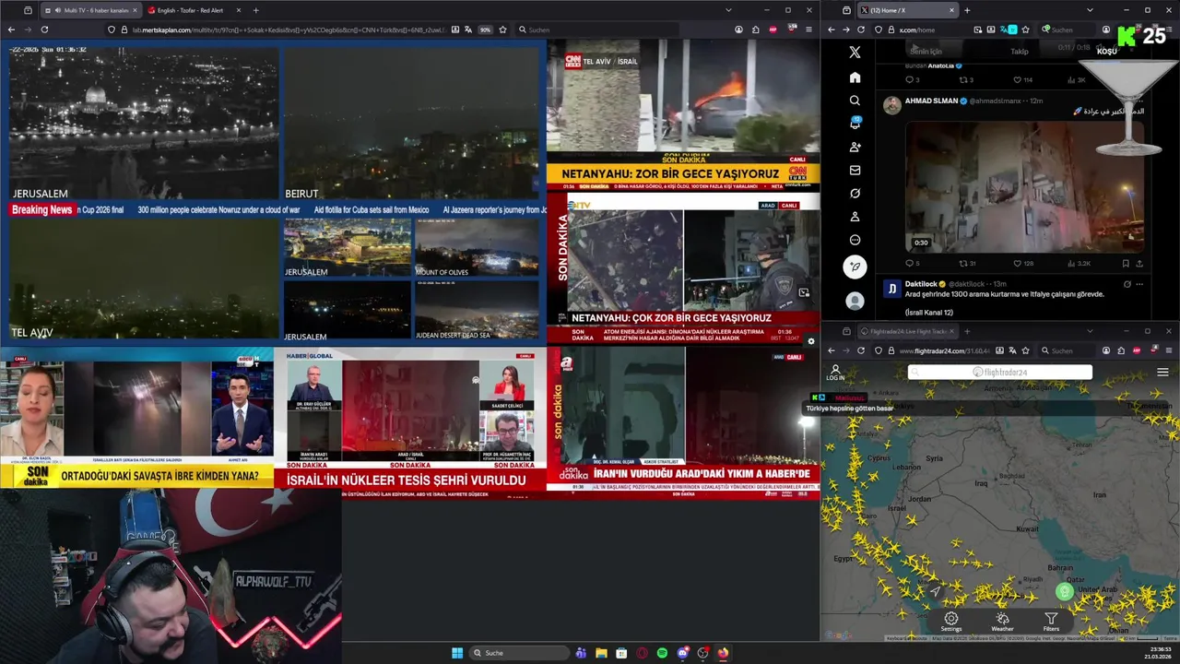Bookmark the Flightradar24 page (star)
Image resolution: width=1180 pixels, height=664 pixels.
[x=1025, y=350]
